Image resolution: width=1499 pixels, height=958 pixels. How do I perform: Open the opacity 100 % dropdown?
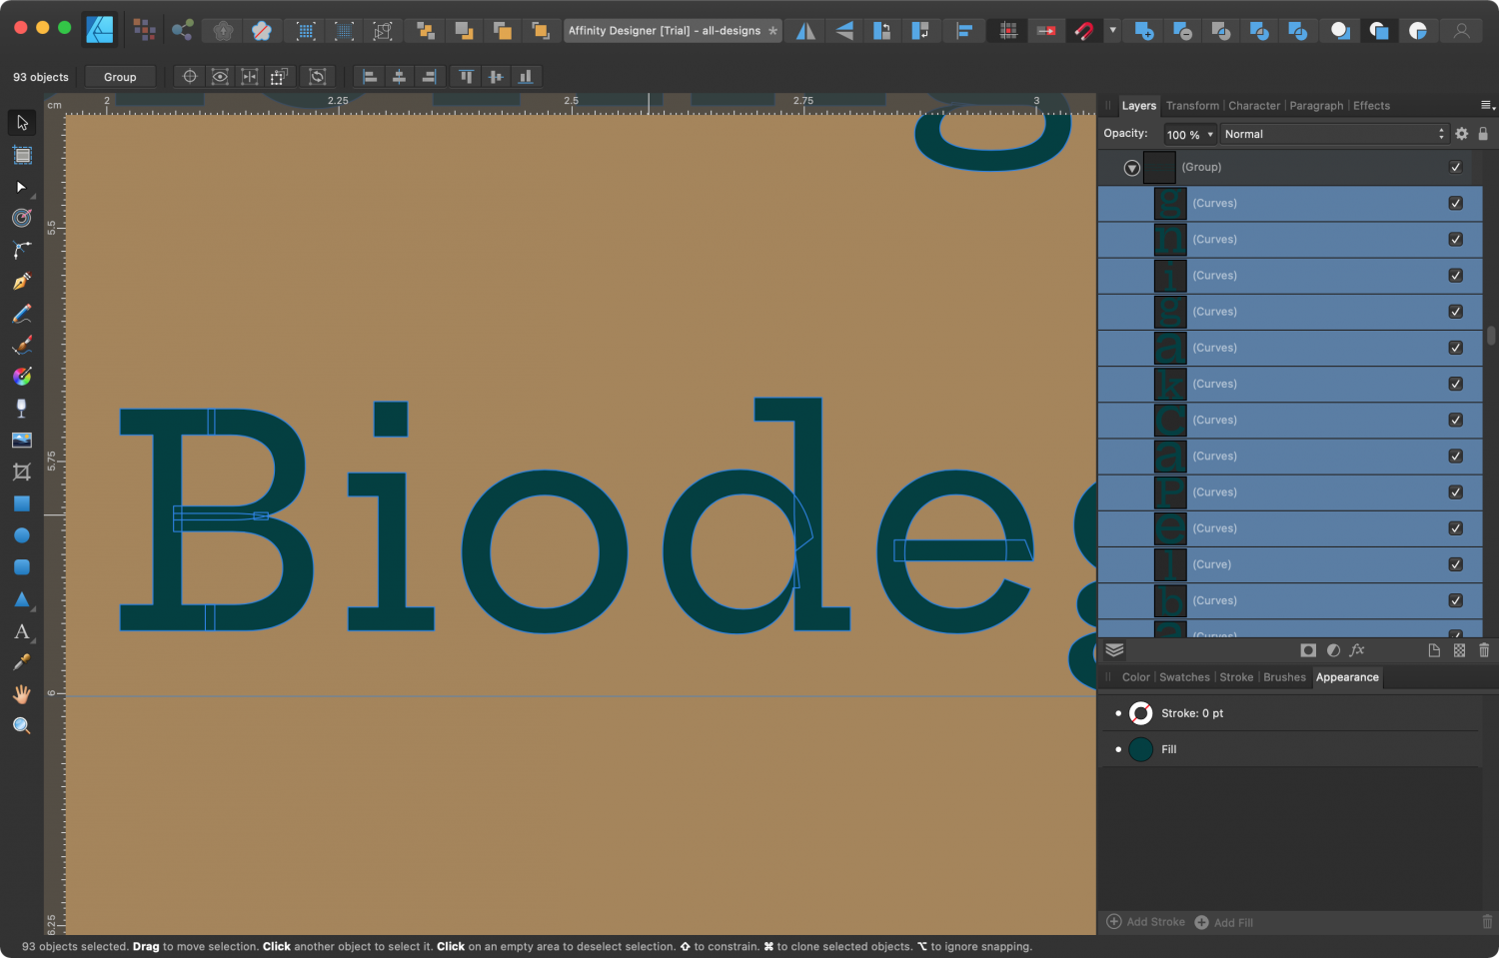1190,135
